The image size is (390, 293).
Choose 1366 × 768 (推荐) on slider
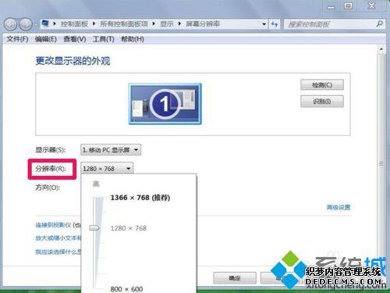[140, 198]
